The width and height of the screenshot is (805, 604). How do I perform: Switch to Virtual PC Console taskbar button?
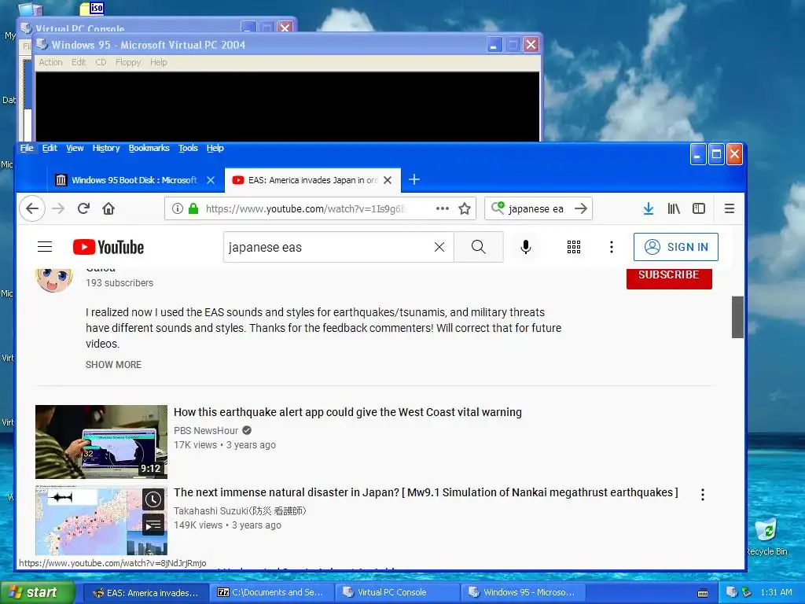pos(397,592)
